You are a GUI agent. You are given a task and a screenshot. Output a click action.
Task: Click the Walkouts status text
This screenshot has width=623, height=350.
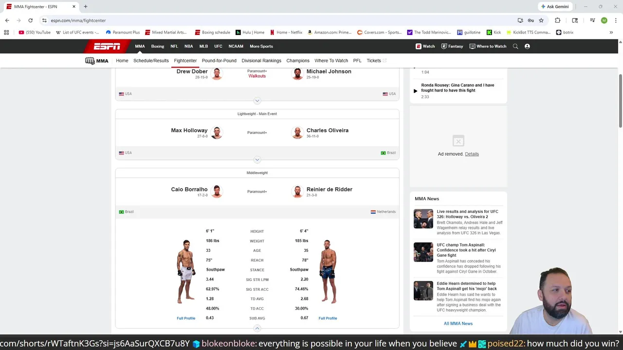257,76
